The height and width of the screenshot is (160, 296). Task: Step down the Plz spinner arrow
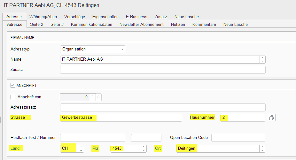[144, 150]
